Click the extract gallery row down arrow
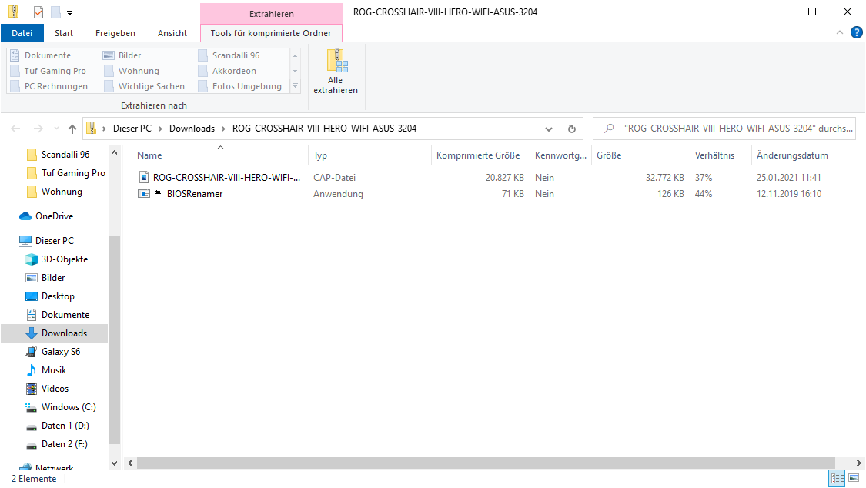Image resolution: width=866 pixels, height=488 pixels. (x=296, y=71)
